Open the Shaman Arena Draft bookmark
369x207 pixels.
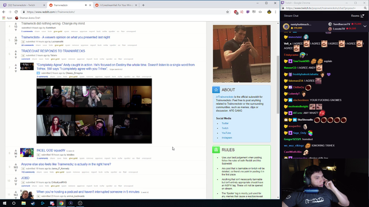click(x=28, y=18)
